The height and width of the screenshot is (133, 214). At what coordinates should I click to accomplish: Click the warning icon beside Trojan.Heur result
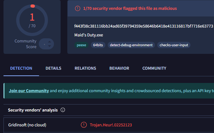coord(84,125)
